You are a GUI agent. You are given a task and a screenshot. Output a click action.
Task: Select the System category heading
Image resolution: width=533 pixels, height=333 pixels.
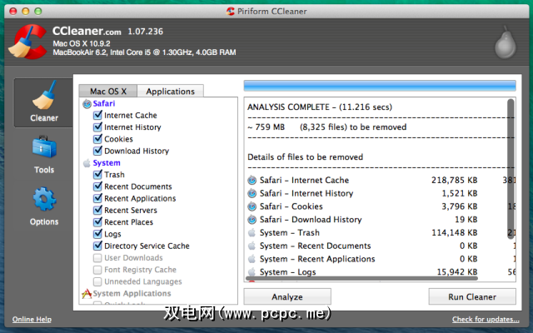tap(107, 163)
